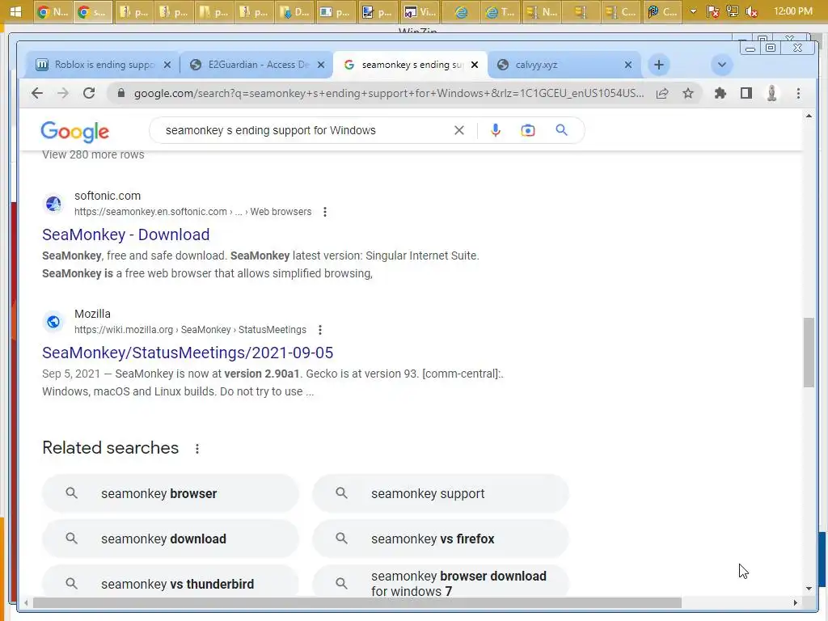Screen dimensions: 828x621
Task: Close the calvyy.xyz tab
Action: tap(627, 65)
